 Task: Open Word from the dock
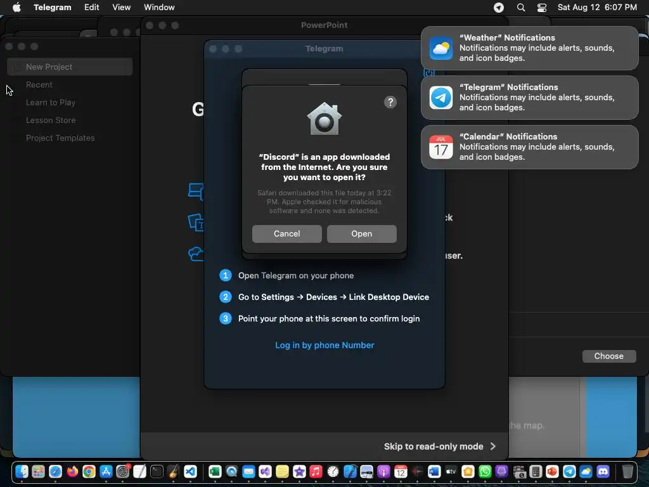click(434, 471)
